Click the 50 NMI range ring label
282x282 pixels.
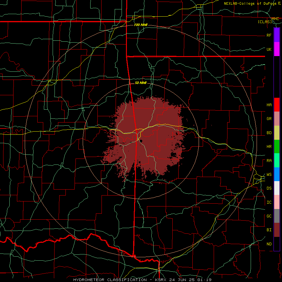[x=141, y=83]
